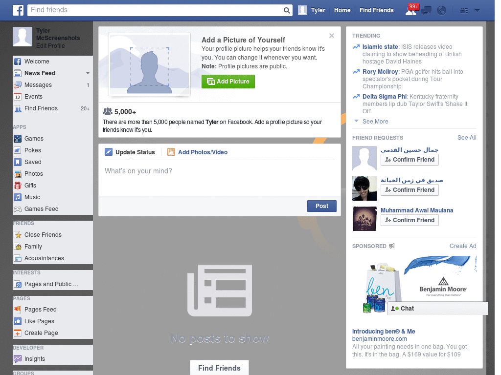Click the Benjamin Moore ad image
501x375 pixels.
[x=414, y=285]
